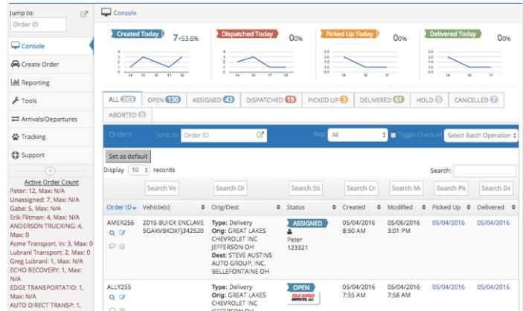
Task: Click the comment bubble icon for AMER256
Action: (112, 246)
